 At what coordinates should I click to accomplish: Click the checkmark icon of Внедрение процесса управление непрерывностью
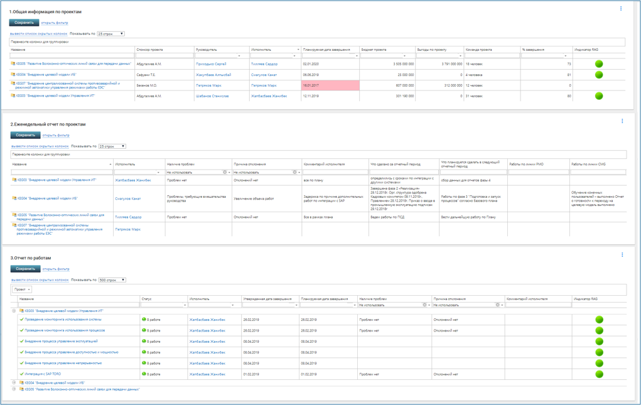[x=22, y=363]
